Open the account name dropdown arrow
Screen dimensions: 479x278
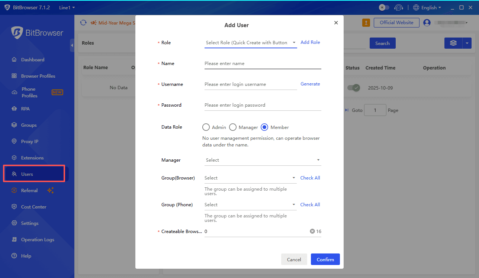coord(467,23)
